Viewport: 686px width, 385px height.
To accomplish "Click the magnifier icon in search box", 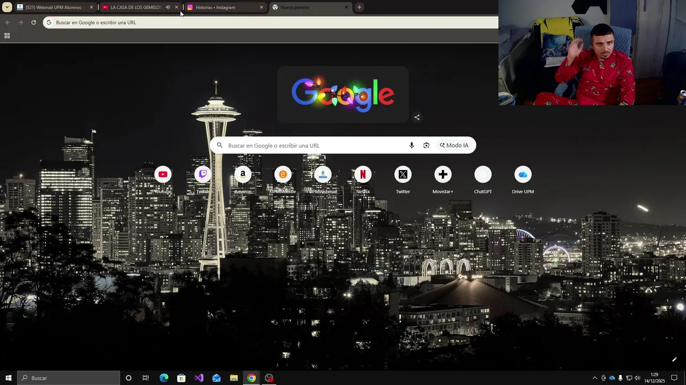I will [219, 145].
